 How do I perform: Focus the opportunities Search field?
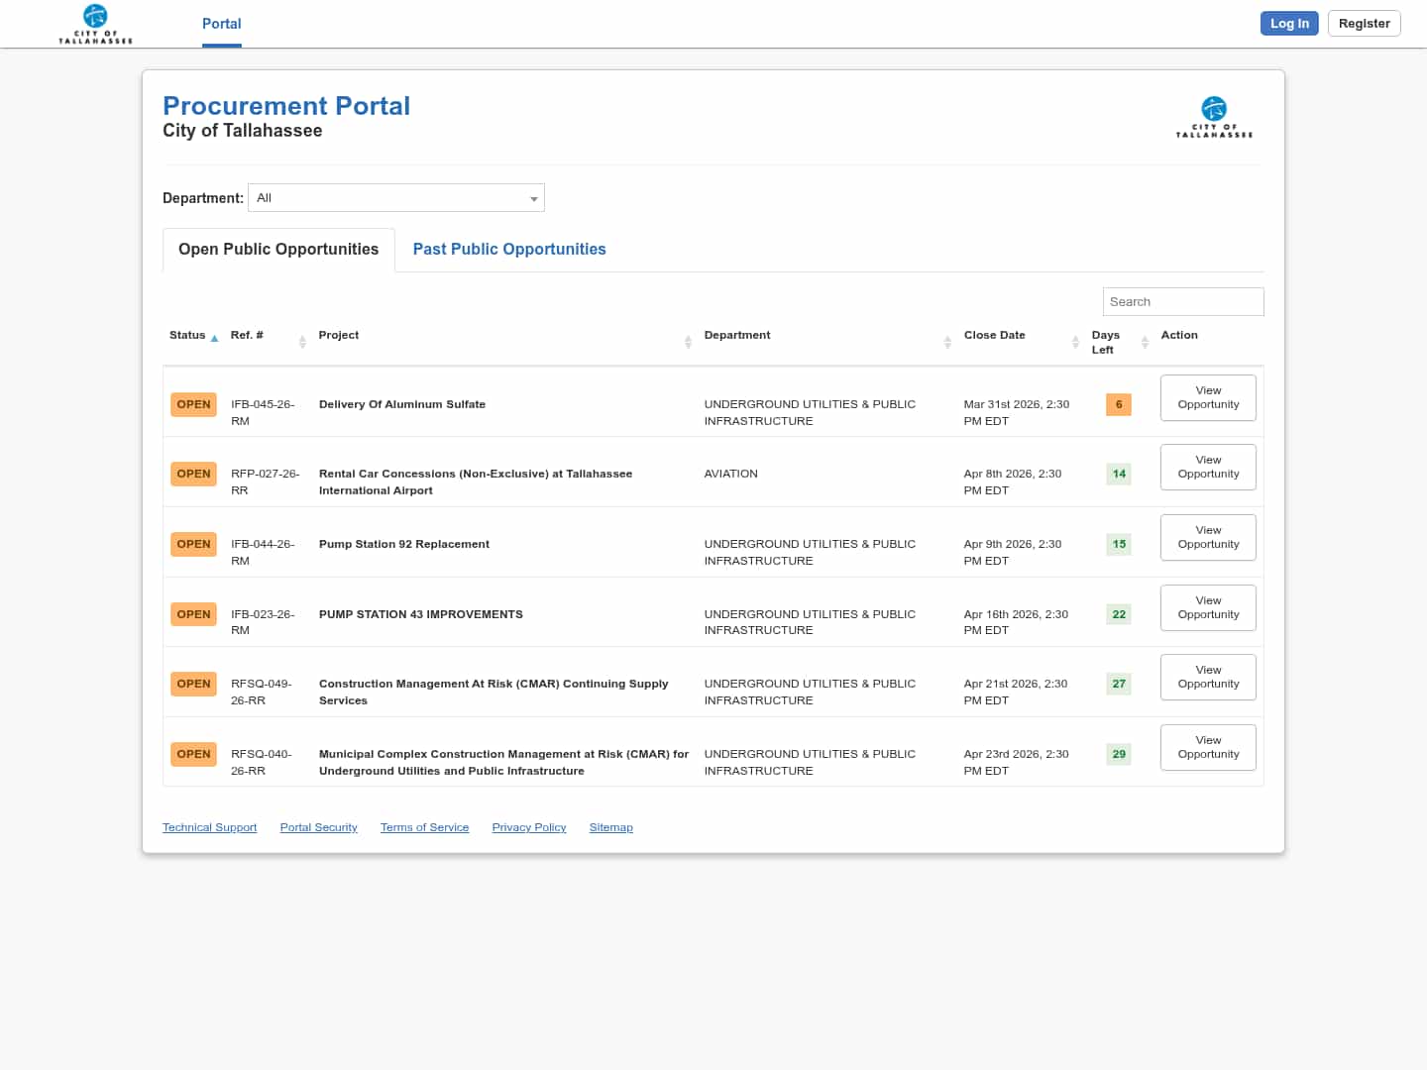(1182, 302)
